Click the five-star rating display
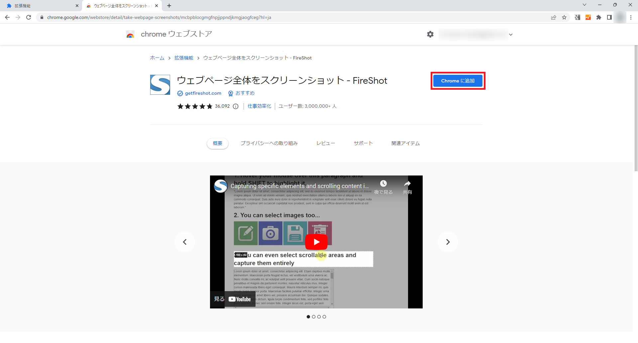This screenshot has height=343, width=638. [x=195, y=106]
